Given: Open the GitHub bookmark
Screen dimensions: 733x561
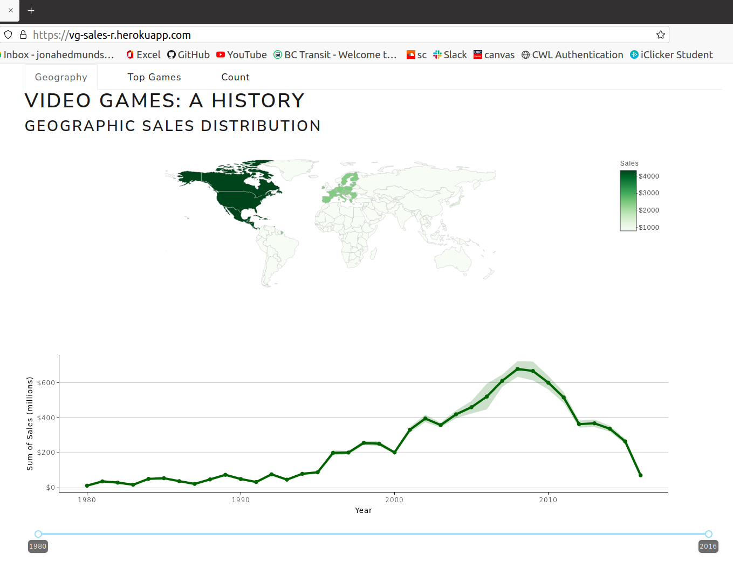Looking at the screenshot, I should 188,54.
